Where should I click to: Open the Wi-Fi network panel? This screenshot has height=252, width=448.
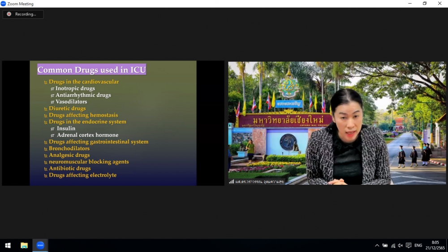pos(393,245)
